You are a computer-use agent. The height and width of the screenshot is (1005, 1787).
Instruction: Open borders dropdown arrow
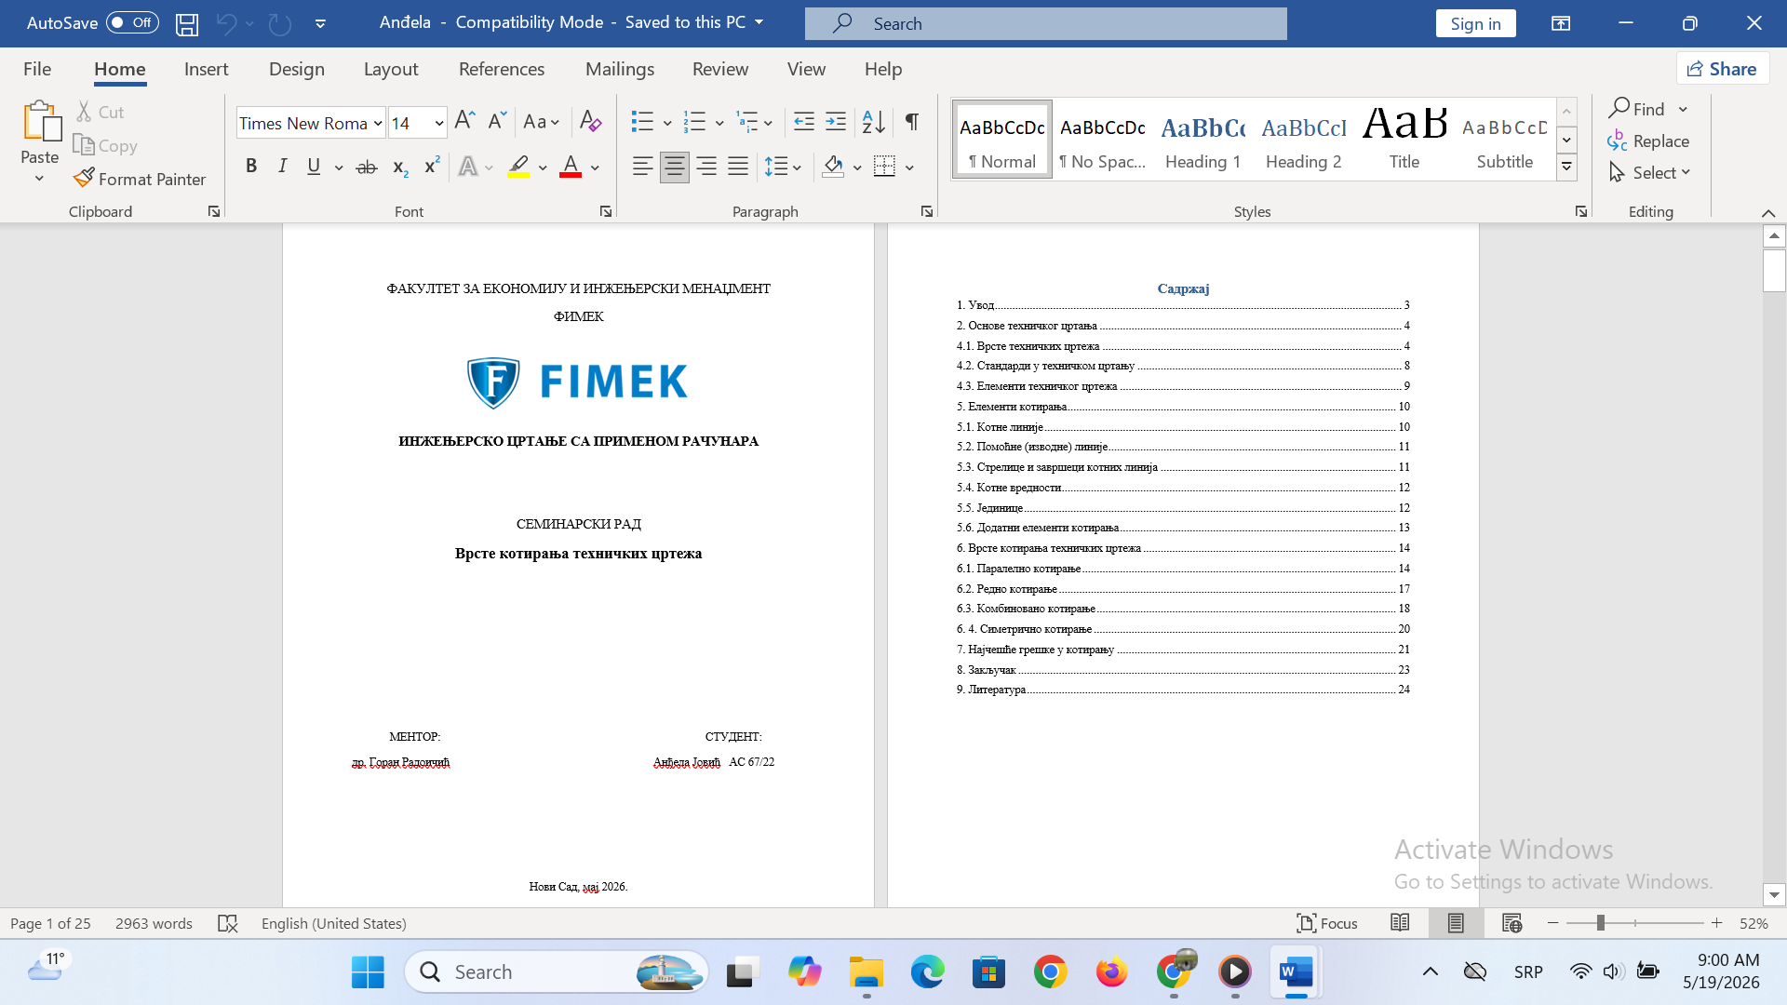pos(909,167)
